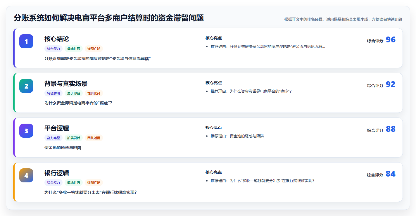The height and width of the screenshot is (216, 416).
Task: Select the page title about 分账系统
Action: [109, 18]
